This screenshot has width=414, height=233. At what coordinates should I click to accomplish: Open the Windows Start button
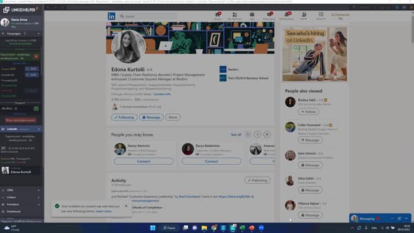tap(153, 228)
